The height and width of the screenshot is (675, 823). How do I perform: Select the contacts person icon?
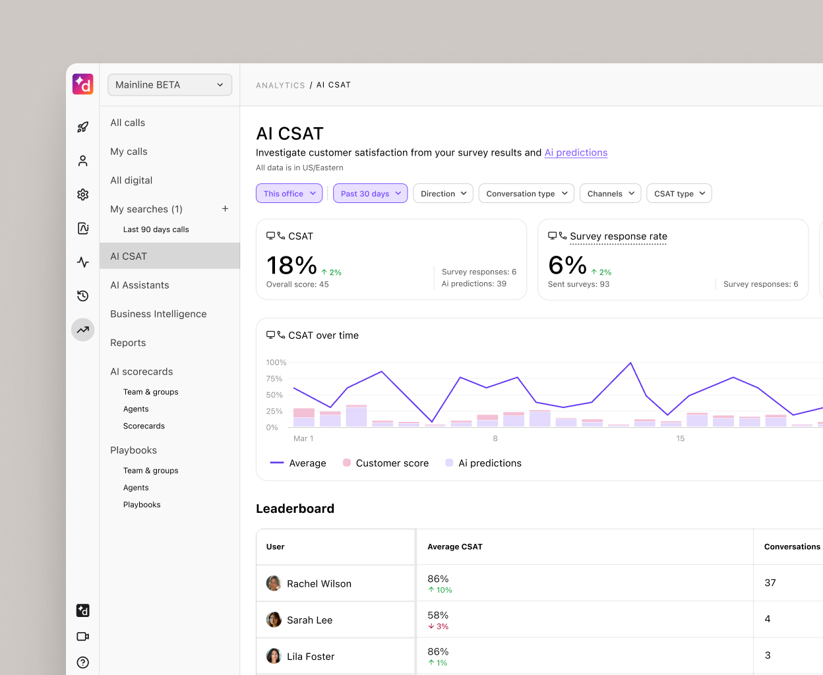(x=82, y=160)
